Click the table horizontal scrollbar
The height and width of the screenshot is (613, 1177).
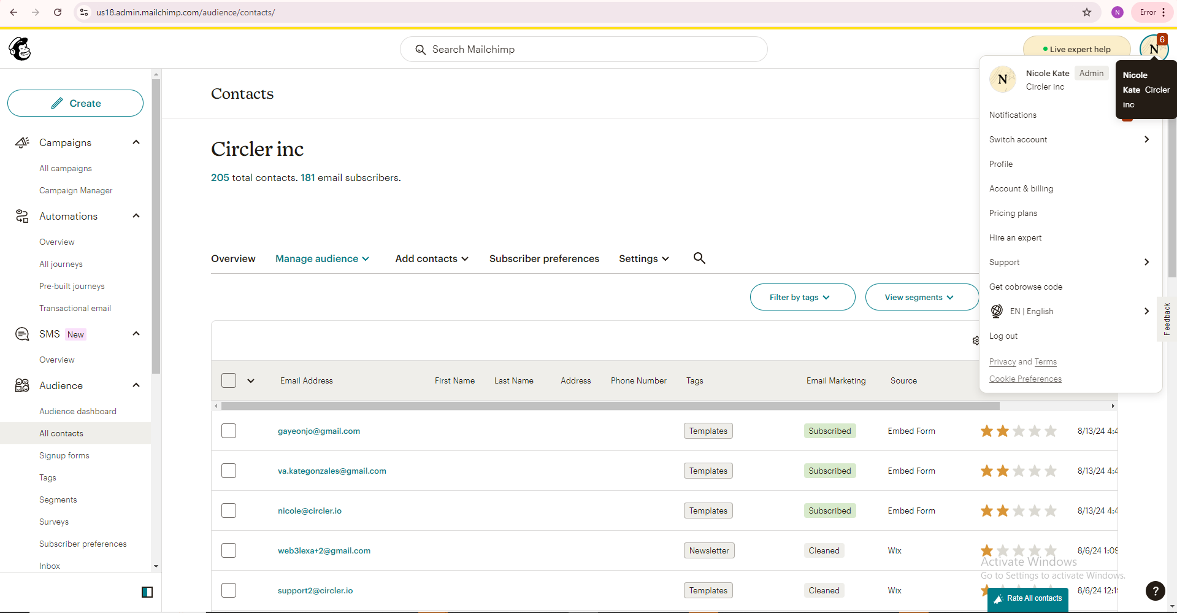pyautogui.click(x=610, y=406)
